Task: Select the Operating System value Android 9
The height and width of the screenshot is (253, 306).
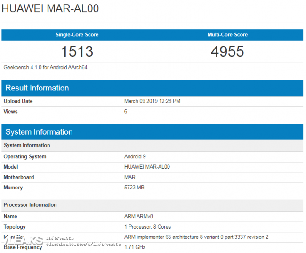Action: point(135,157)
